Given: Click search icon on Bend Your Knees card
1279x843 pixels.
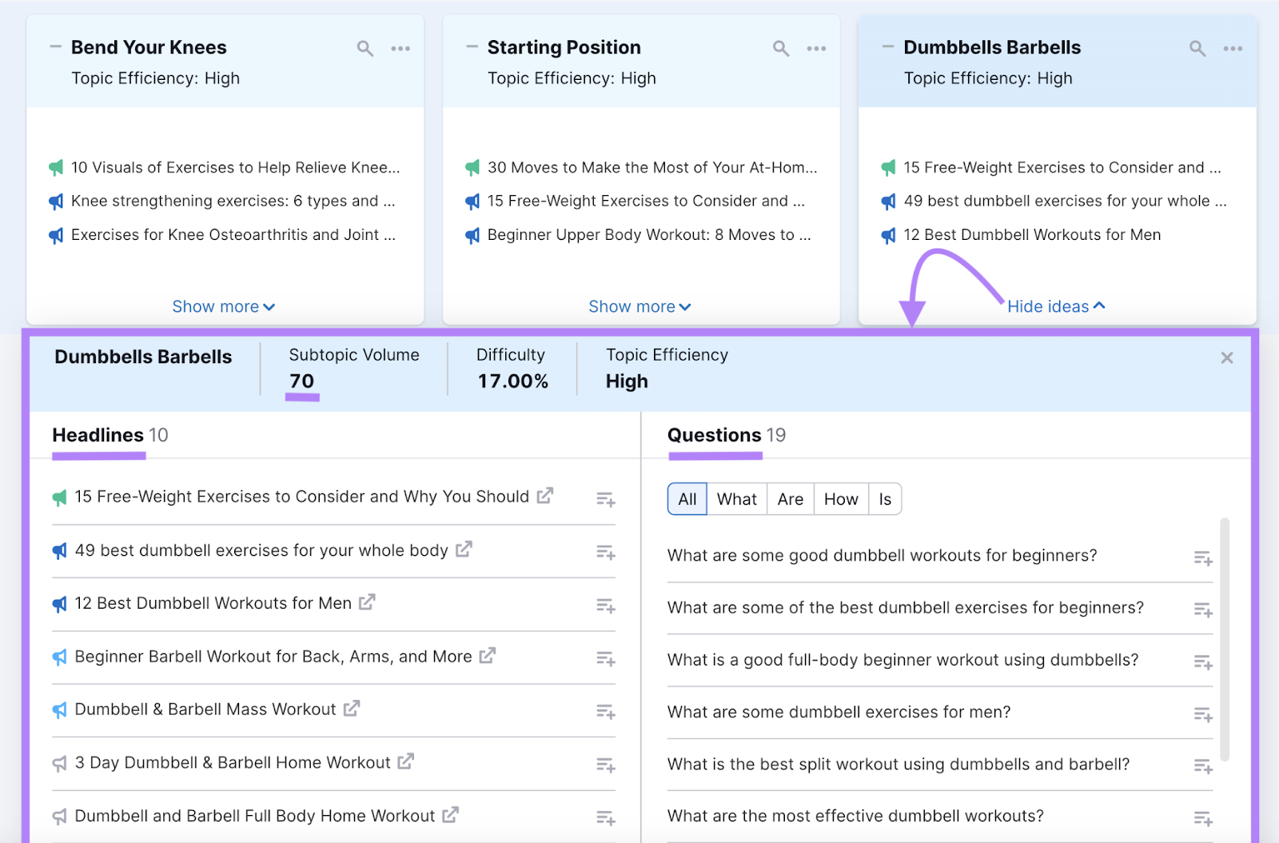Looking at the screenshot, I should [x=365, y=49].
